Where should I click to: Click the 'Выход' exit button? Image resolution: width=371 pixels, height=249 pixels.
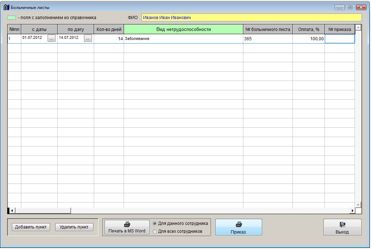pyautogui.click(x=343, y=227)
